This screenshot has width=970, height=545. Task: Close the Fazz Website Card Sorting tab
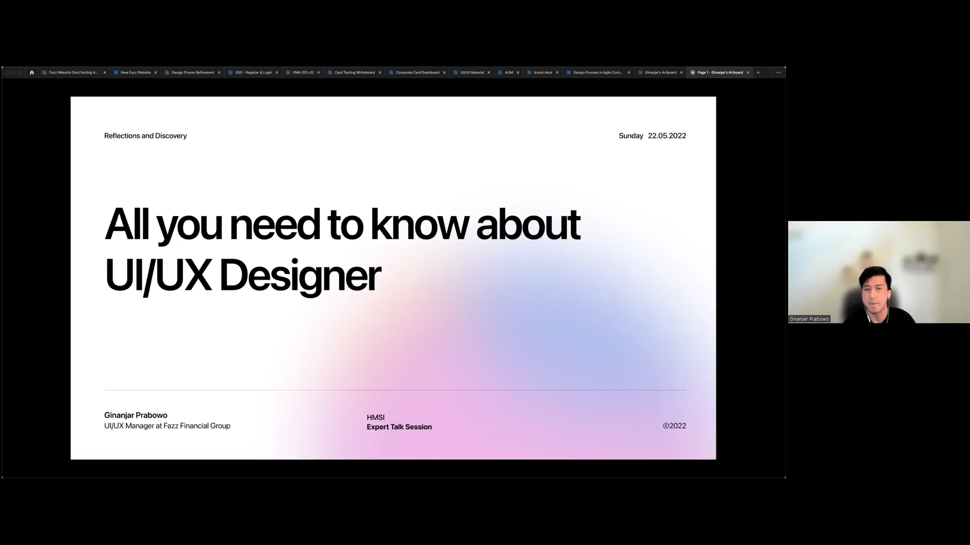coord(105,73)
